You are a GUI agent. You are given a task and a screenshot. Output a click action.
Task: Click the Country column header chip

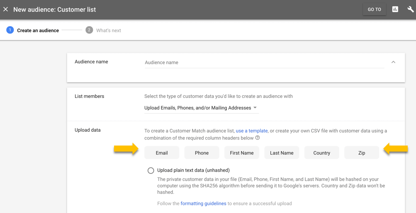click(321, 153)
